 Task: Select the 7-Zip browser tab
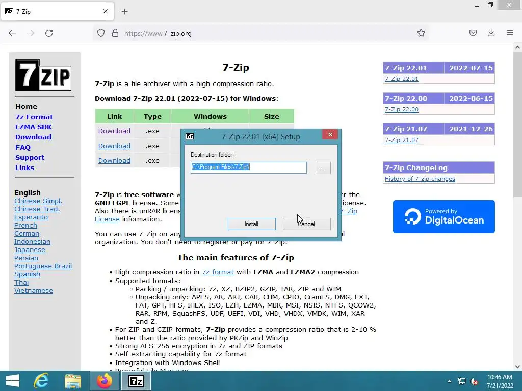point(57,11)
